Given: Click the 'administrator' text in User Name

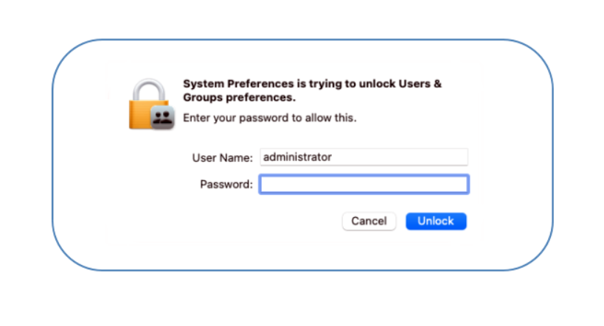Looking at the screenshot, I should (x=297, y=157).
